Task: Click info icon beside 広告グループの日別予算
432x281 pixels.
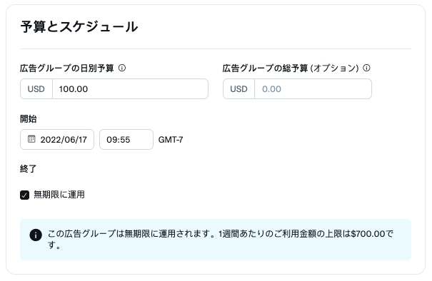Action: click(x=122, y=68)
